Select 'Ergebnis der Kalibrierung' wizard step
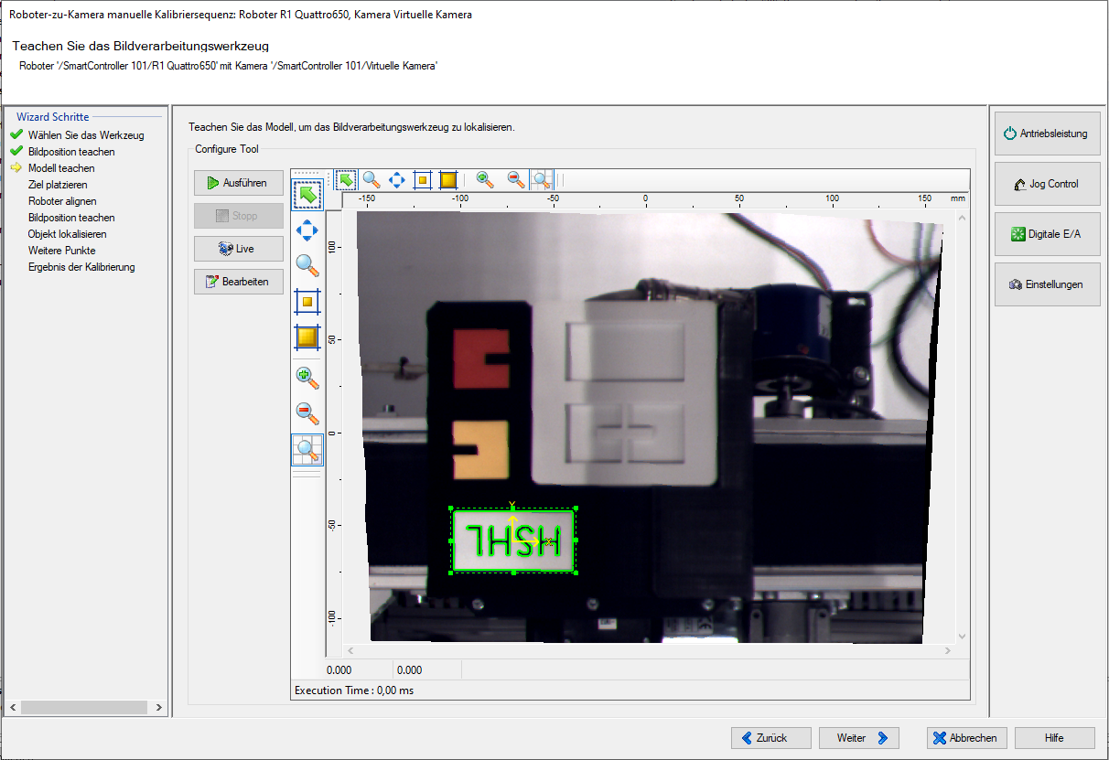1109x760 pixels. point(81,267)
